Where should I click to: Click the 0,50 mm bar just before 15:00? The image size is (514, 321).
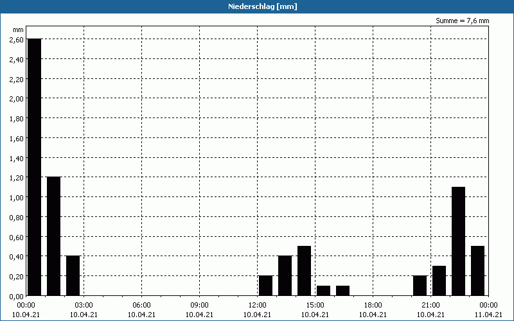pyautogui.click(x=304, y=270)
